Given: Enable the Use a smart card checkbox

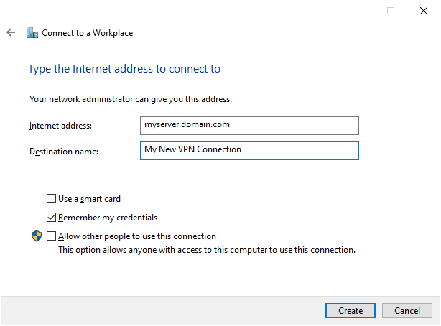Looking at the screenshot, I should click(x=51, y=199).
